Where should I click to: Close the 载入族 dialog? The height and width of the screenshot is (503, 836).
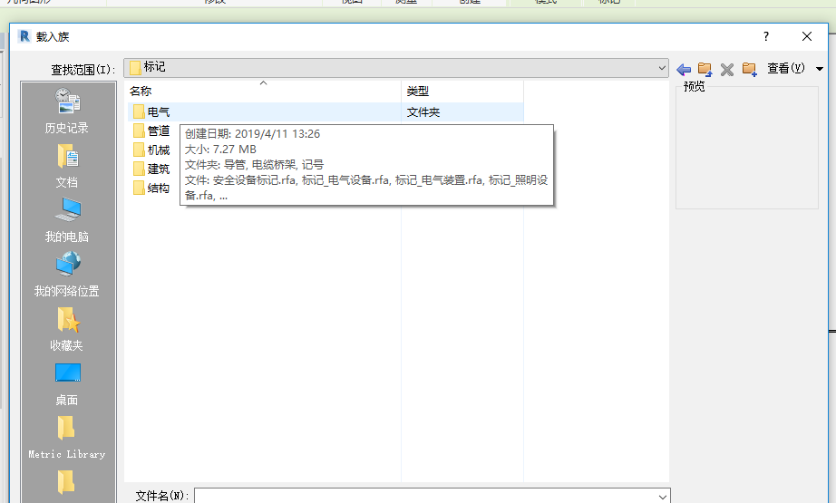[x=807, y=36]
